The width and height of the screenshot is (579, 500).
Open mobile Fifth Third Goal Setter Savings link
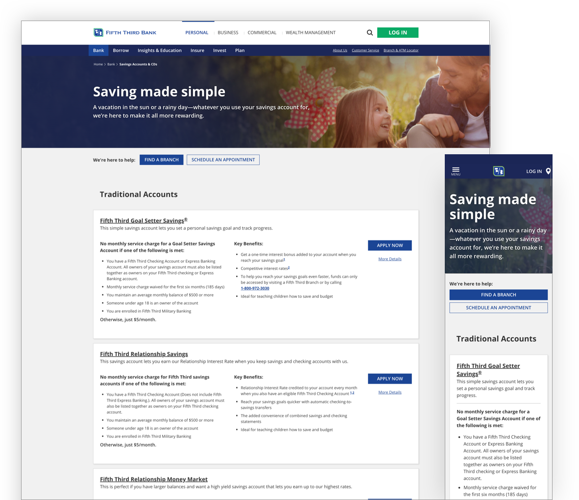point(488,370)
